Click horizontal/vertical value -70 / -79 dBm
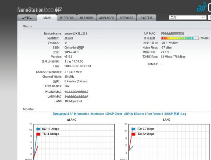 pyautogui.click(x=169, y=43)
